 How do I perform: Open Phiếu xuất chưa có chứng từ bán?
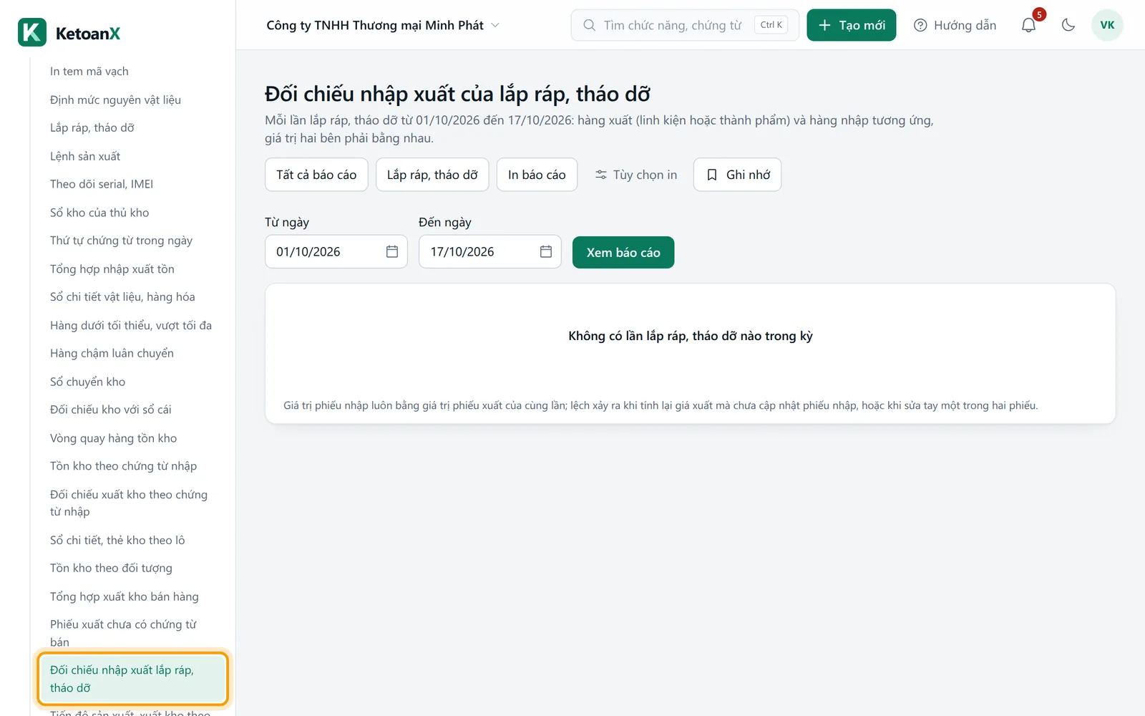(x=123, y=633)
